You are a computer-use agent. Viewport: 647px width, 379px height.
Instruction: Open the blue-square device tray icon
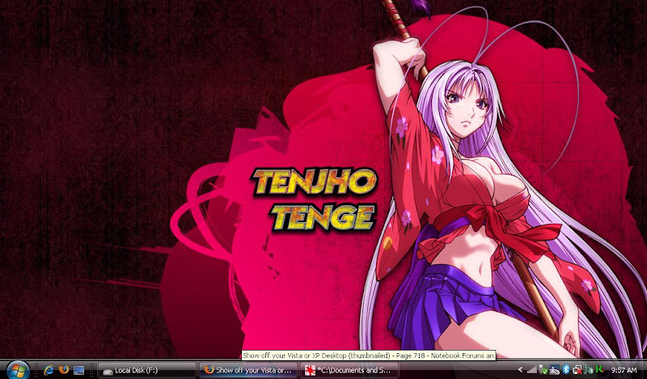click(554, 370)
